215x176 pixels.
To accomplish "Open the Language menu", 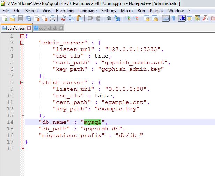I will (x=87, y=11).
